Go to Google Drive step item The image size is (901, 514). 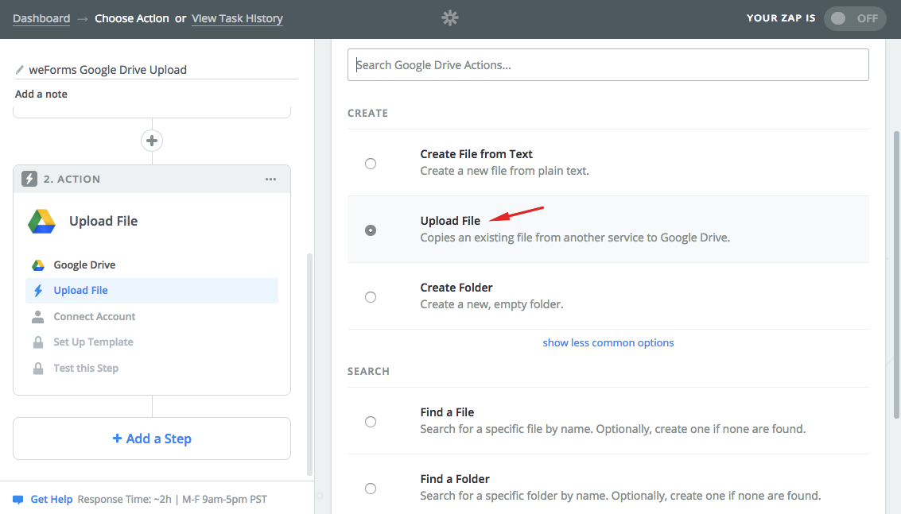tap(84, 265)
